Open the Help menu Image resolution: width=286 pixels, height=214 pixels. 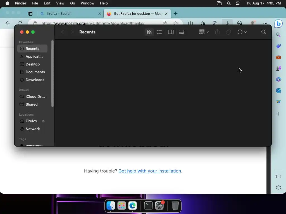coord(104,3)
